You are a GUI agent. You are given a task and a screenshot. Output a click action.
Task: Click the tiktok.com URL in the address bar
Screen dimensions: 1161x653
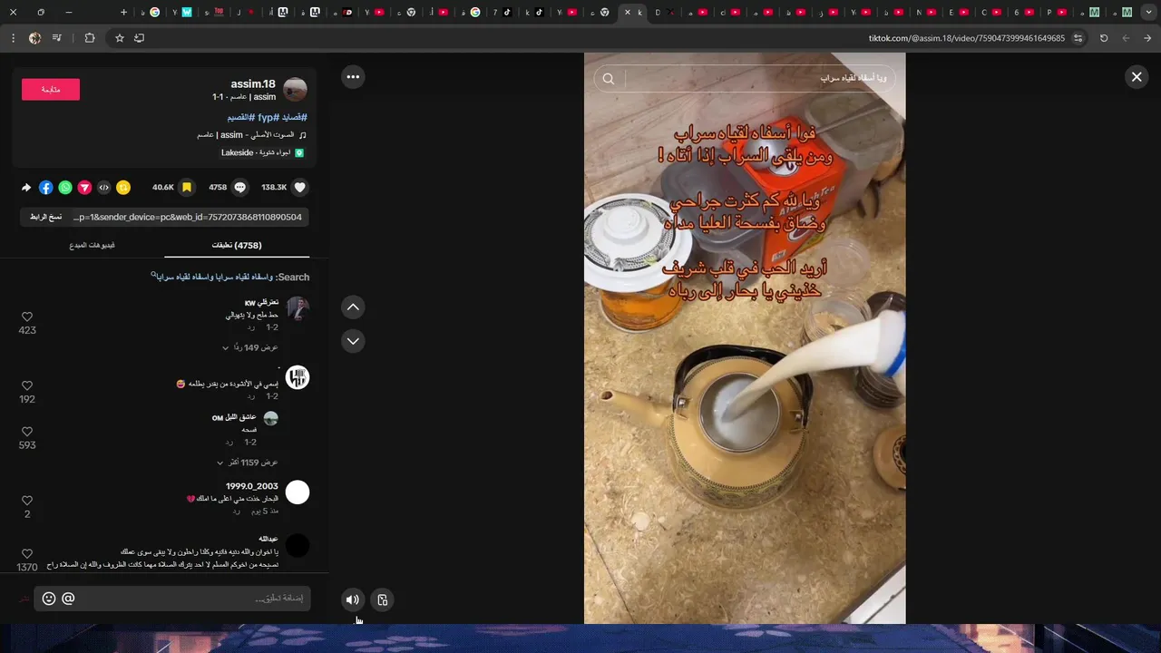(967, 38)
